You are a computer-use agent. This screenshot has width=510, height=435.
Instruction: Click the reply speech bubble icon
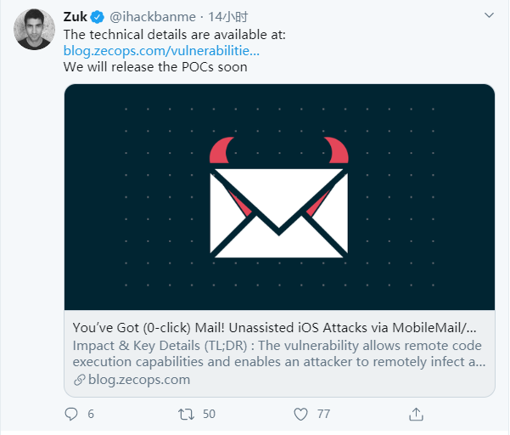click(71, 414)
